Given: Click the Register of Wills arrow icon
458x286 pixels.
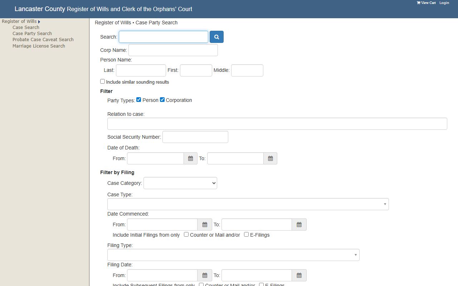Looking at the screenshot, I should coord(39,22).
